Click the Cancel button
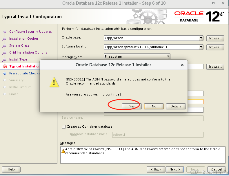Viewport: 229px width, 176px height. click(x=216, y=169)
